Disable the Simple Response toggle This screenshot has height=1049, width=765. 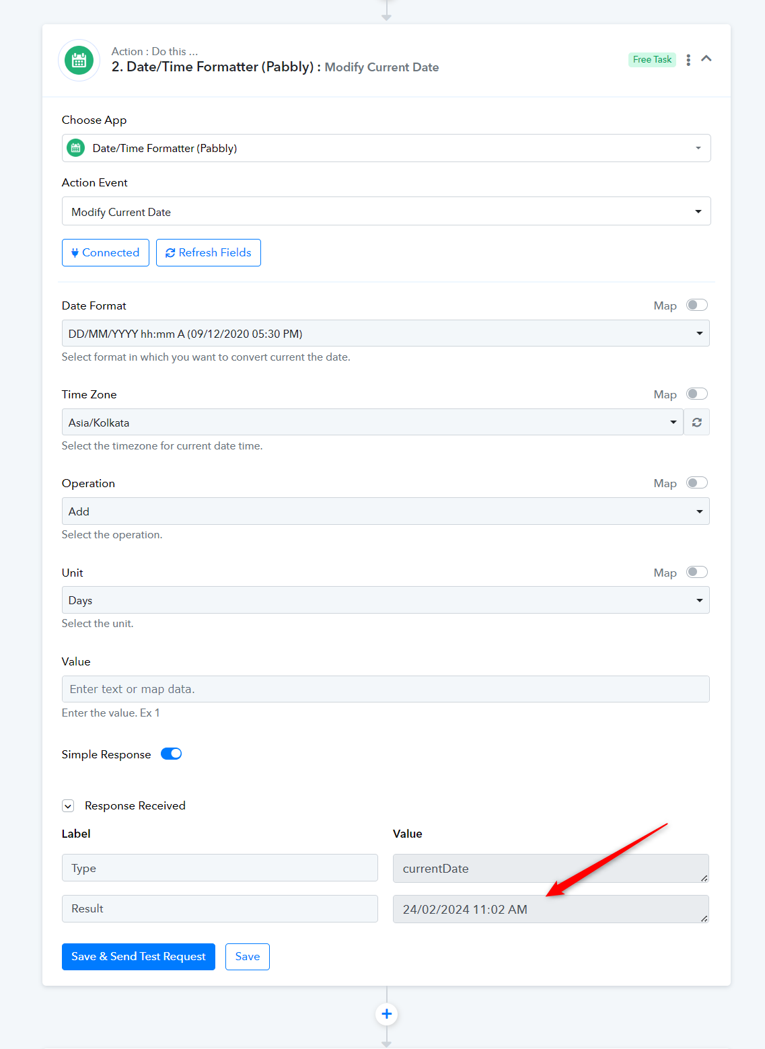pos(172,754)
